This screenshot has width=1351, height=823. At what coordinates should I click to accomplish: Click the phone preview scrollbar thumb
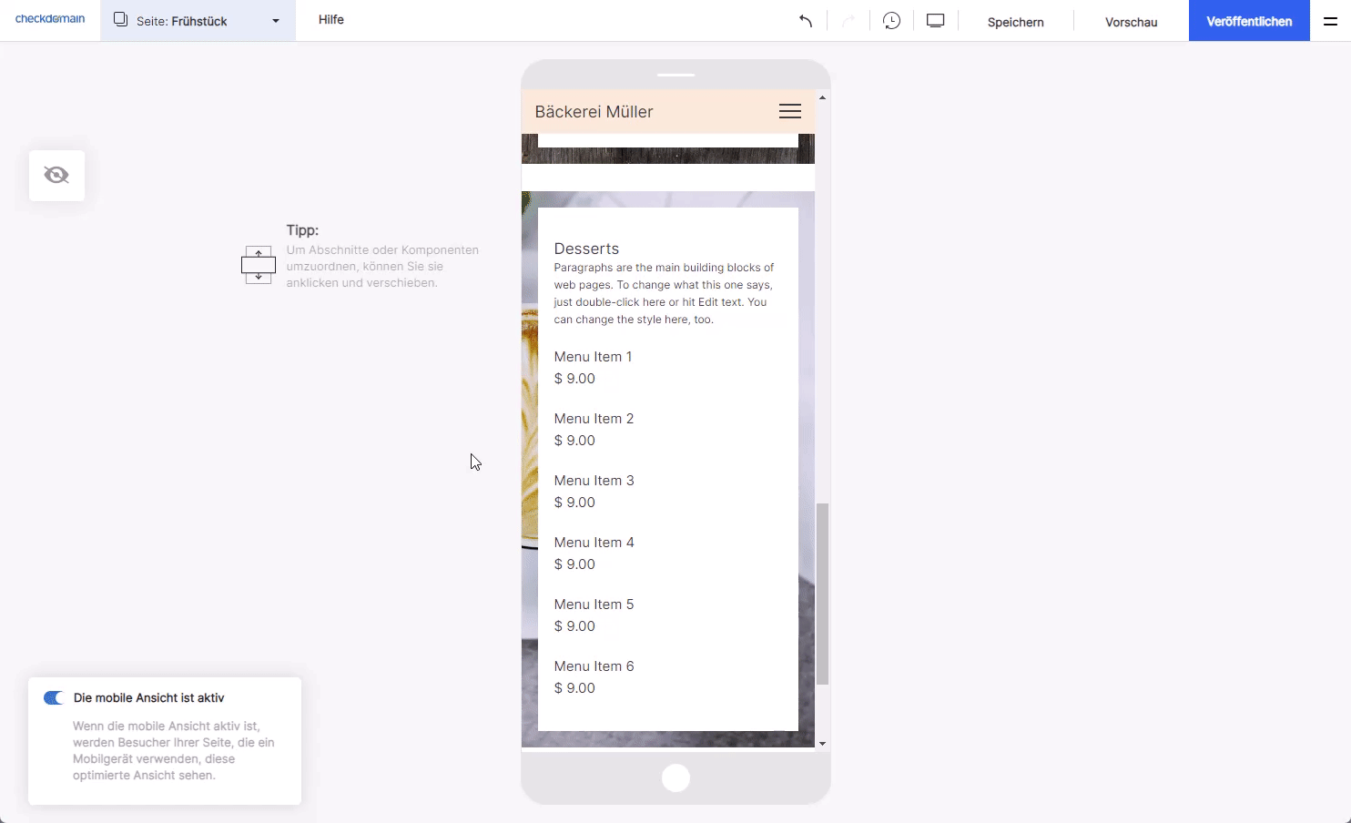[822, 592]
